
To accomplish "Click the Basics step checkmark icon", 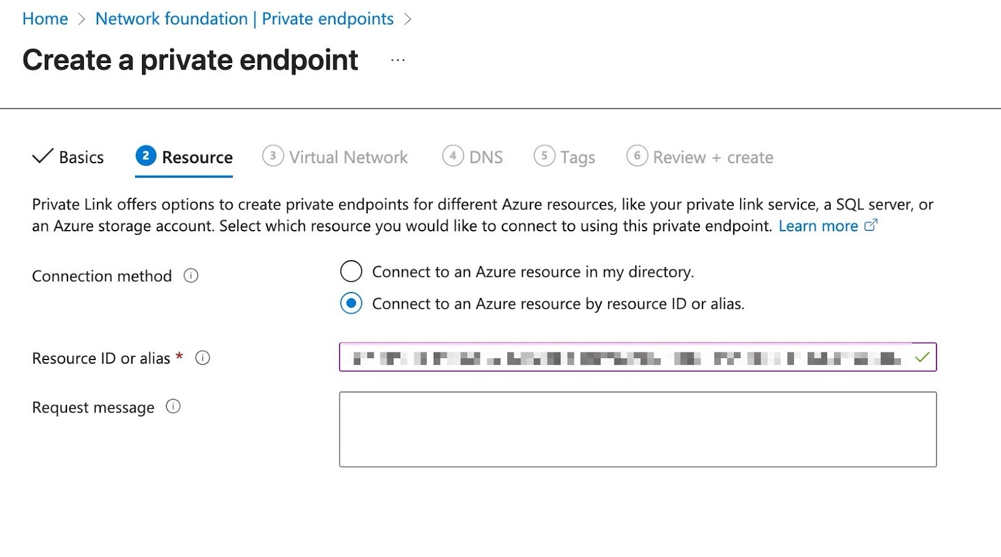I will [43, 156].
